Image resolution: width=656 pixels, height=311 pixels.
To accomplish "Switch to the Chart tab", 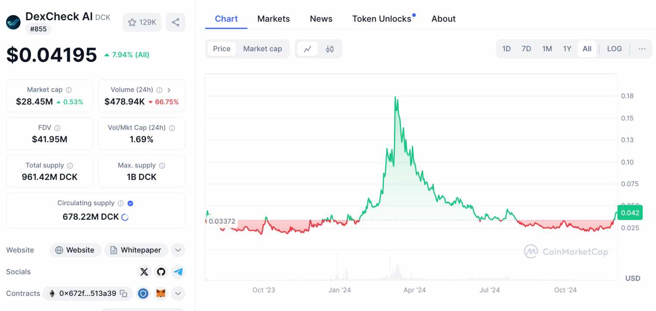I will tap(226, 19).
